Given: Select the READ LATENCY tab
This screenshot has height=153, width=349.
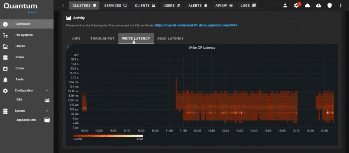Looking at the screenshot, I should point(170,39).
